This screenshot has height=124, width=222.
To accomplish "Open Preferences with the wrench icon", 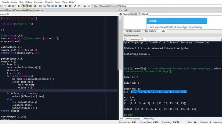I will [75, 6].
